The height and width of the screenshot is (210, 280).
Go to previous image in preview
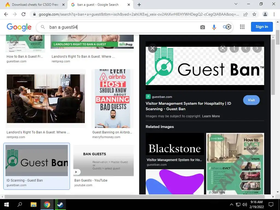pos(246,48)
